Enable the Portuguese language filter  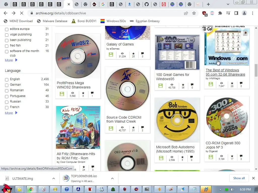click(7, 96)
